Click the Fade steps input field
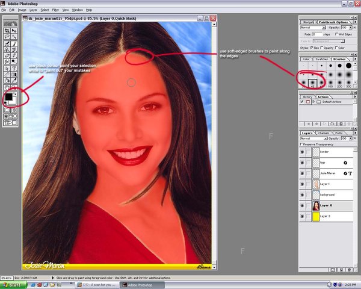361x289 pixels. point(317,34)
